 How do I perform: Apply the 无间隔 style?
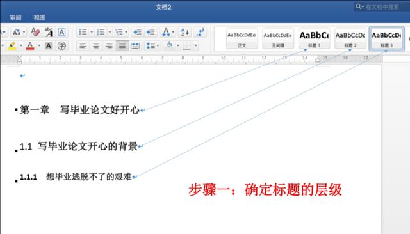click(277, 38)
